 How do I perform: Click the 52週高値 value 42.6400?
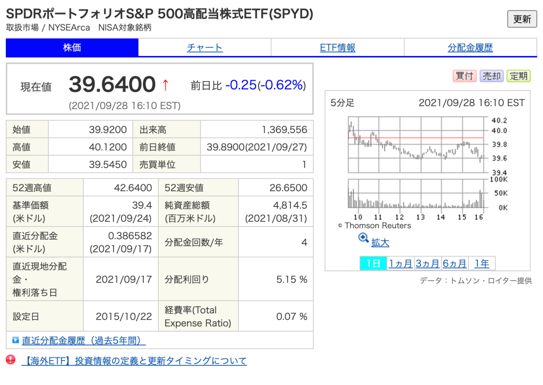pos(133,188)
